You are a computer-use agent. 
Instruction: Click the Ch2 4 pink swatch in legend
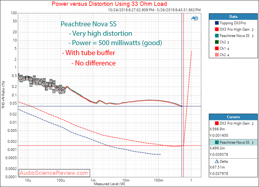217,55
